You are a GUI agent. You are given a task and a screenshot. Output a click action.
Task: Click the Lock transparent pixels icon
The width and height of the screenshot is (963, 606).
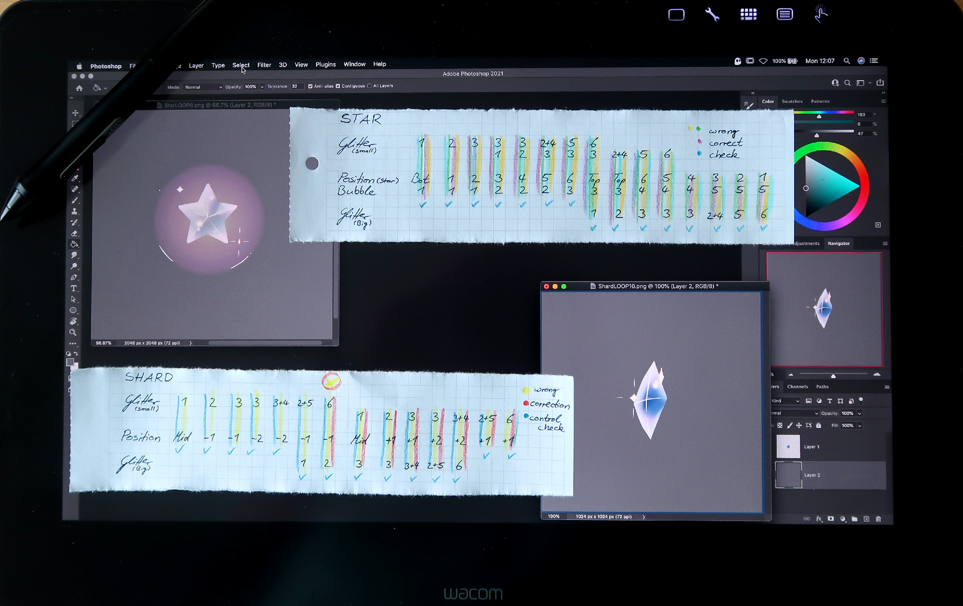(779, 425)
